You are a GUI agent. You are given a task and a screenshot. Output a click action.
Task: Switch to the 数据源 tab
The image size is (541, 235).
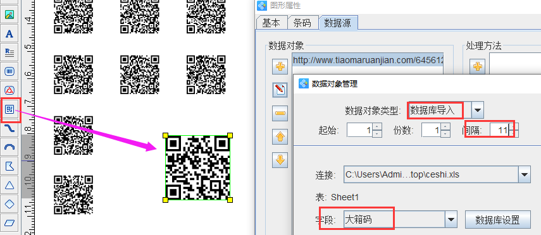339,23
